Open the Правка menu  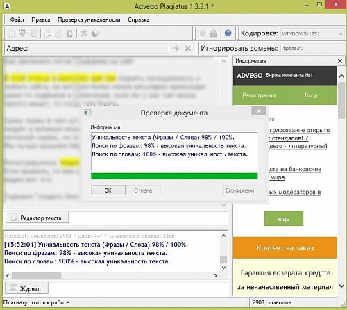pos(41,19)
